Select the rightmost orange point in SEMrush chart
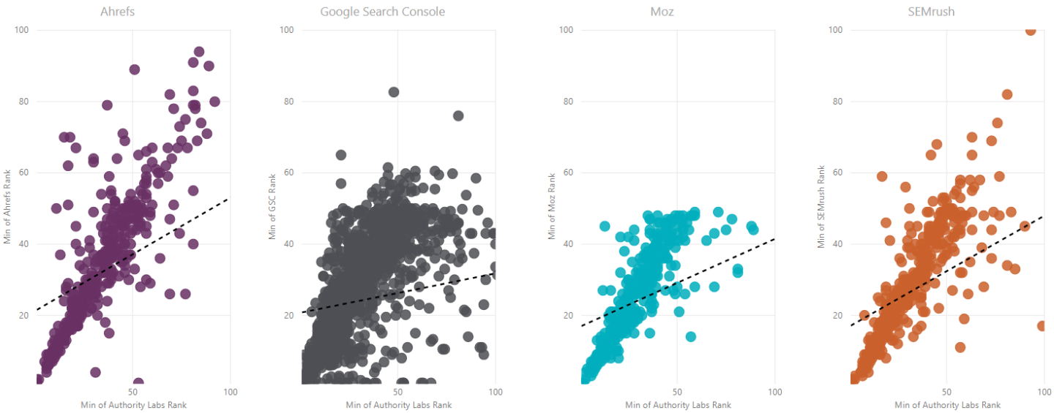The height and width of the screenshot is (413, 1054). (1042, 326)
